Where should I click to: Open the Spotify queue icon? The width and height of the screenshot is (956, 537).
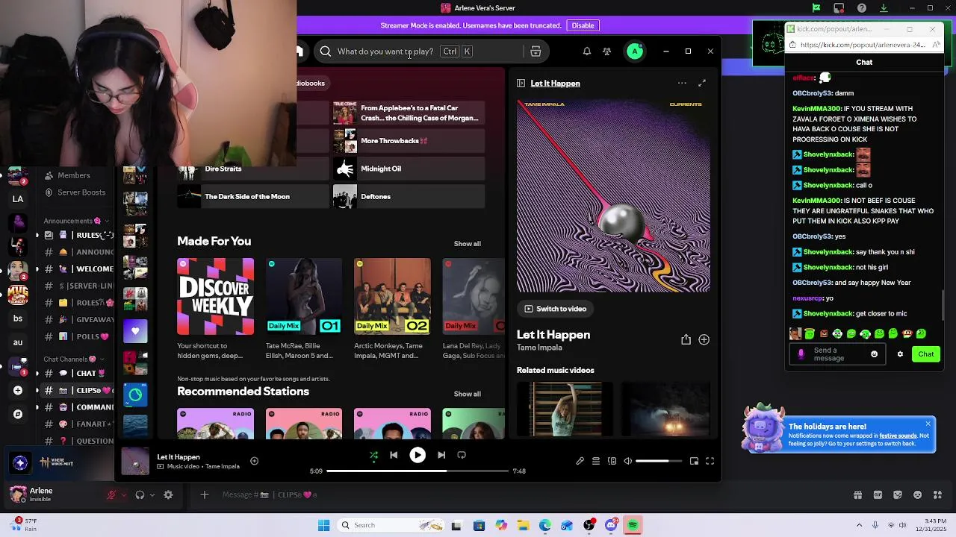pyautogui.click(x=596, y=461)
